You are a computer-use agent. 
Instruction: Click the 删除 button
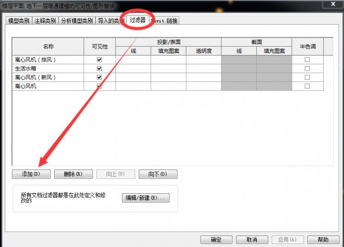coord(73,174)
